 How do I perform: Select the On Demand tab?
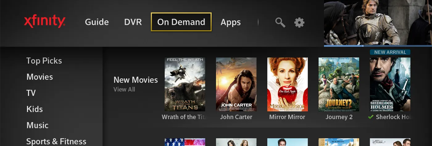(181, 22)
